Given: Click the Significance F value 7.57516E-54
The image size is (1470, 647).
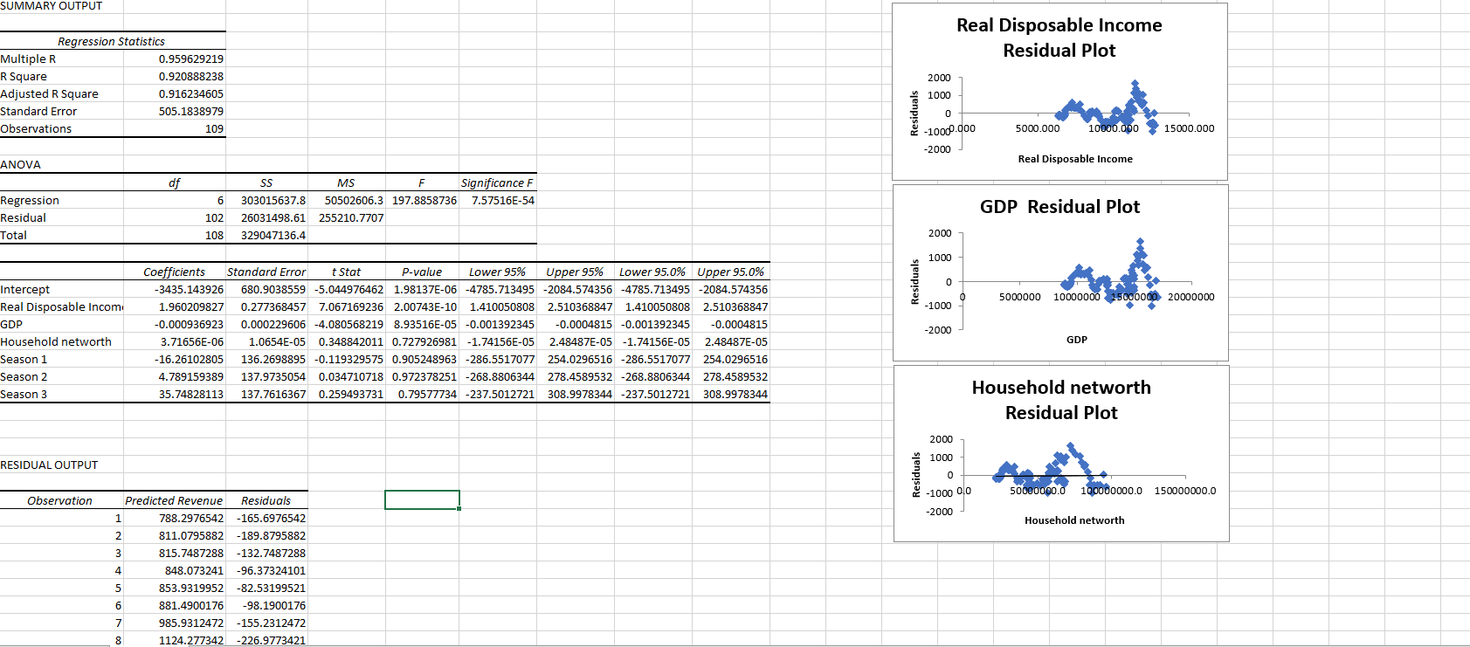Looking at the screenshot, I should [x=503, y=201].
